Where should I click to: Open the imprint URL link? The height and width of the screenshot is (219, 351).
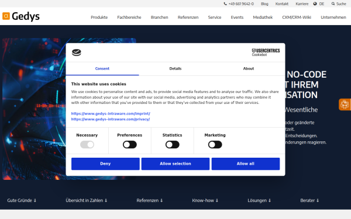click(111, 113)
